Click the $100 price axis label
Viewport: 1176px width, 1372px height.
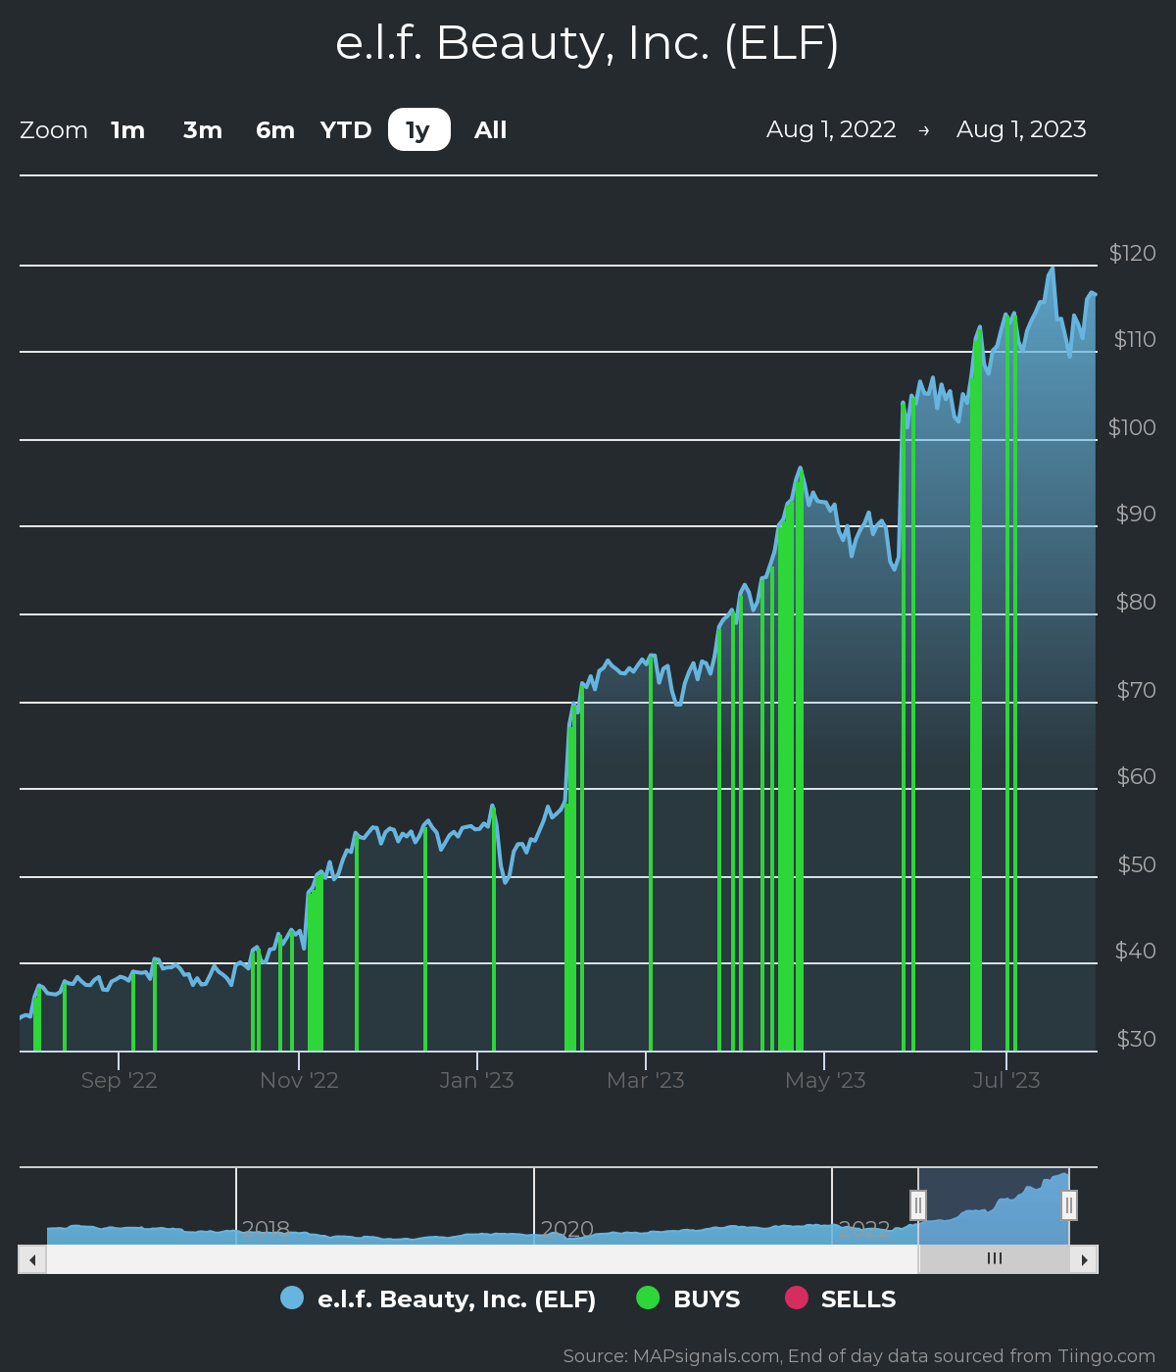point(1132,428)
